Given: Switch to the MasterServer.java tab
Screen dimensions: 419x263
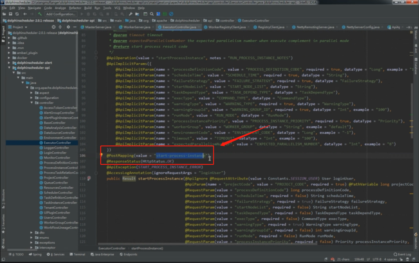Looking at the screenshot, I should coord(98,27).
